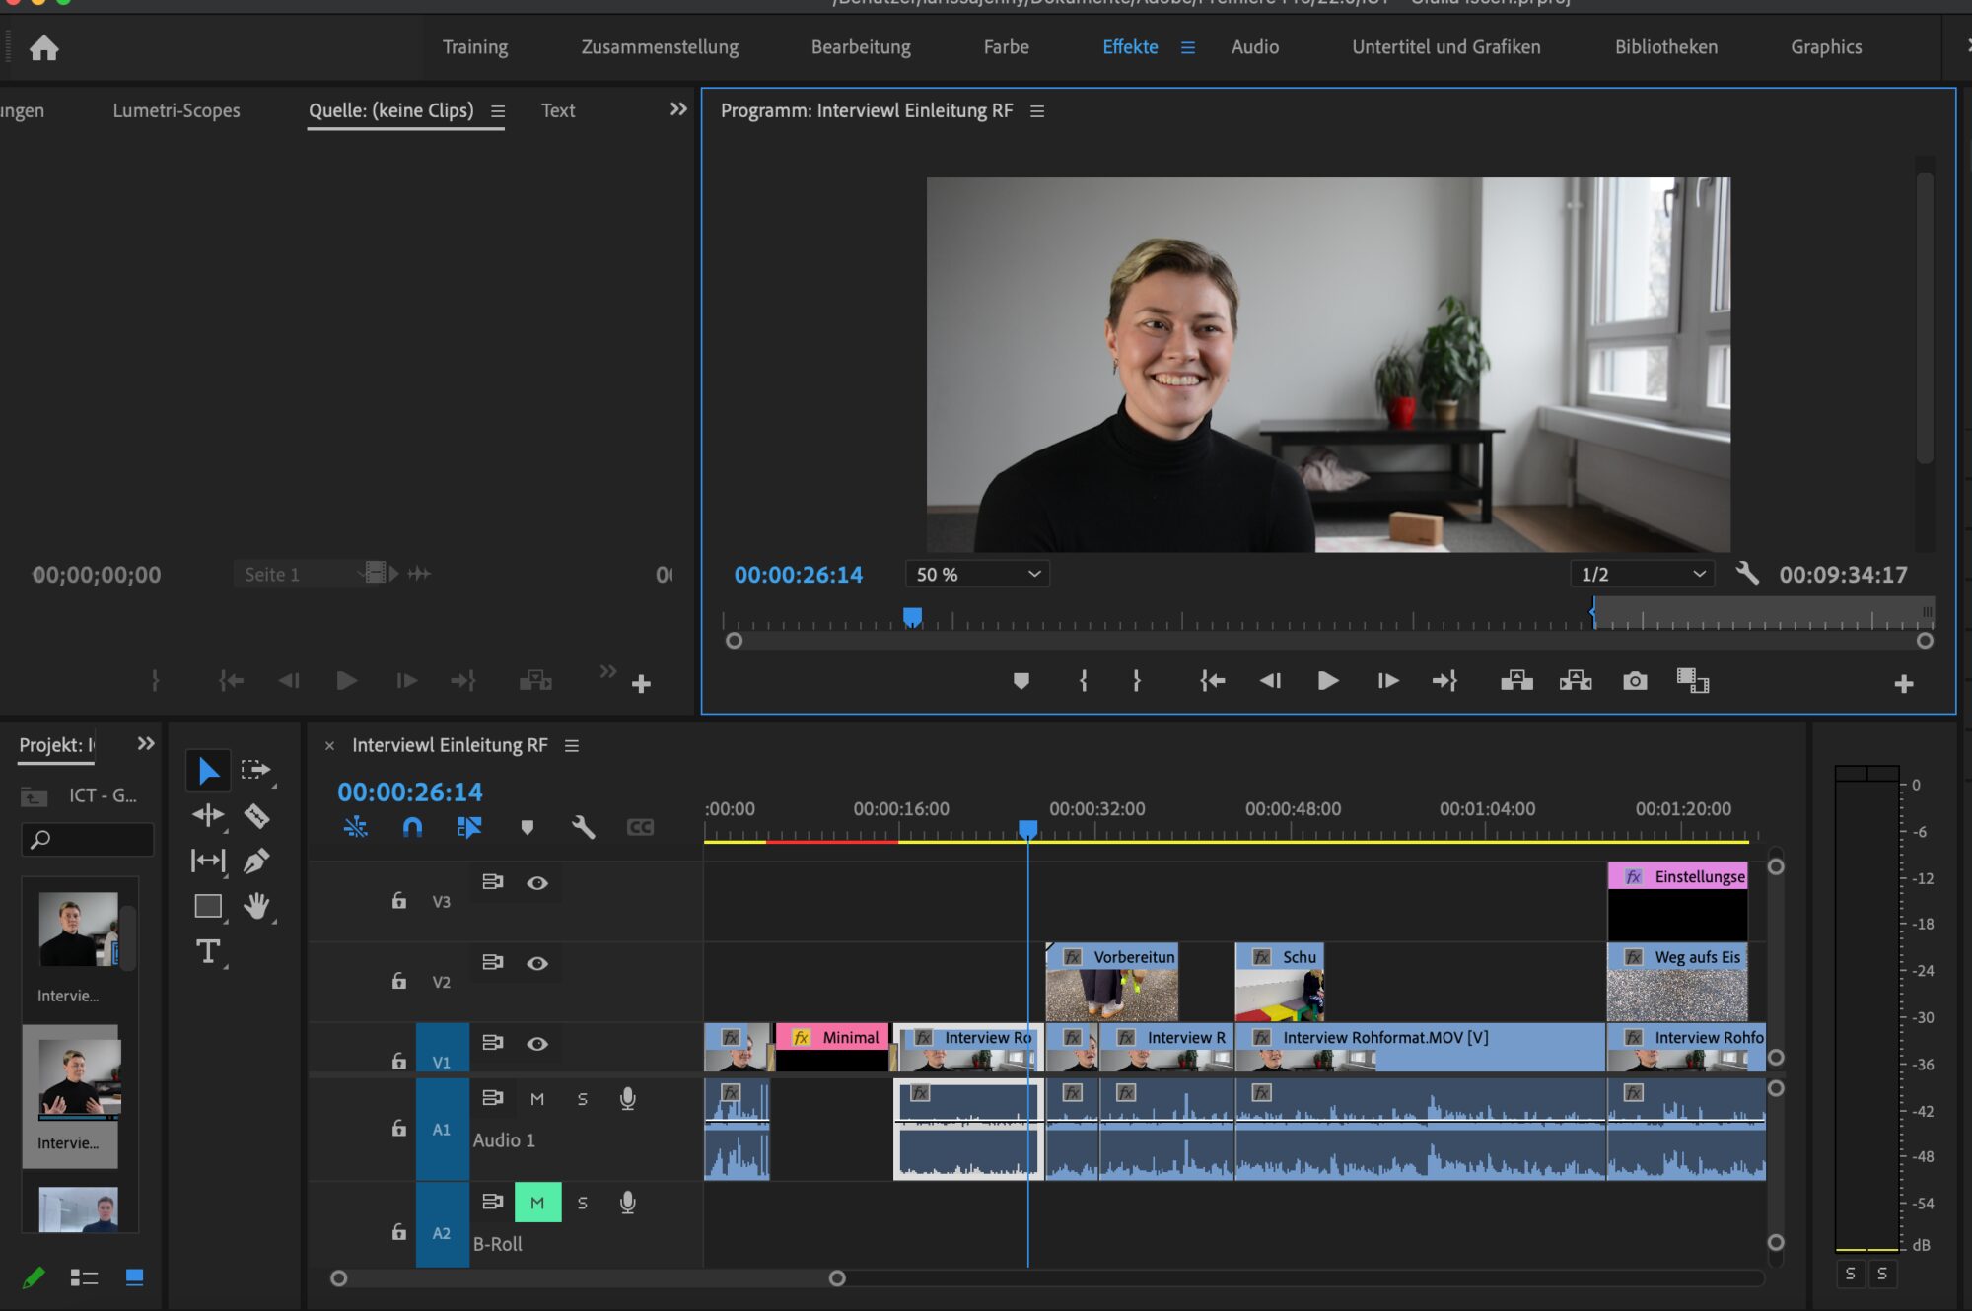Select the Pen tool in the tools panel
The image size is (1972, 1311).
click(255, 861)
